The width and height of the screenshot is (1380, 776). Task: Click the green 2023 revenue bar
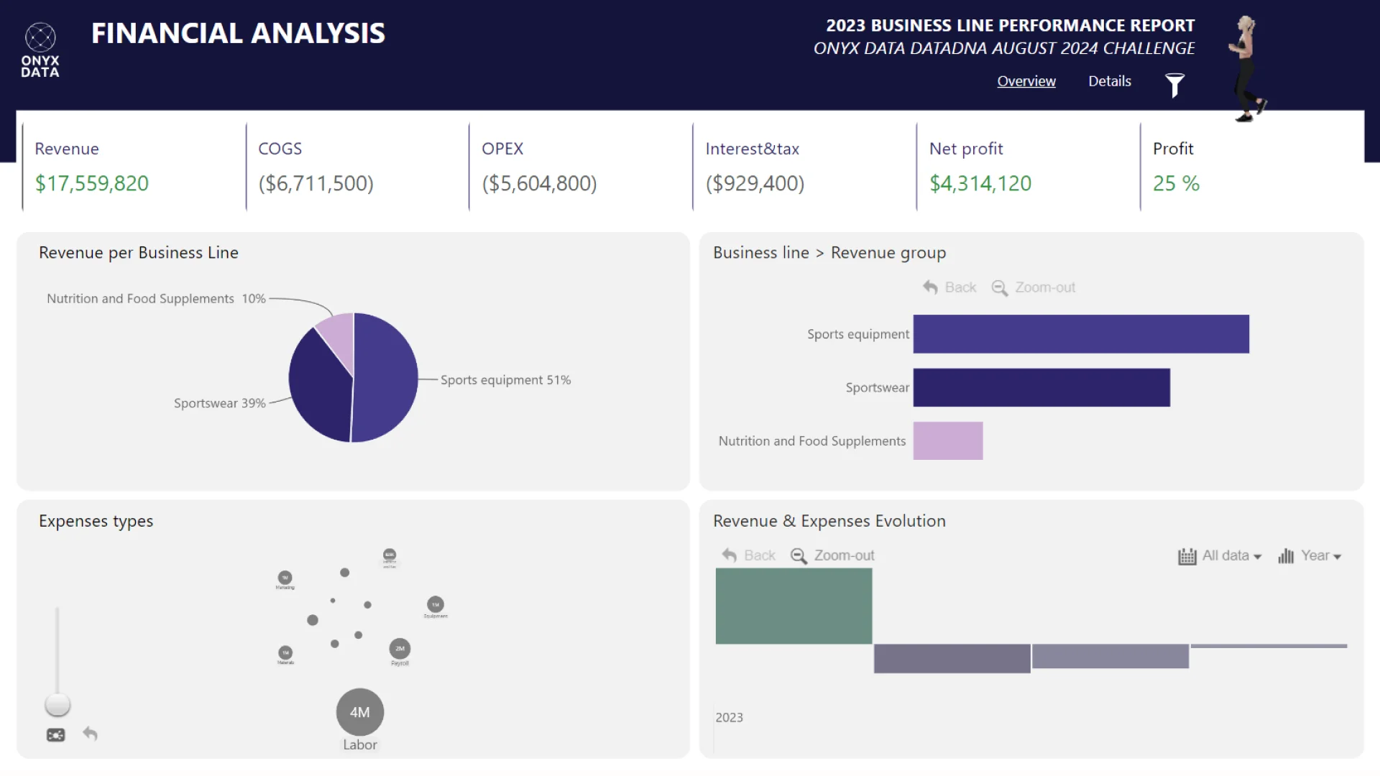793,606
